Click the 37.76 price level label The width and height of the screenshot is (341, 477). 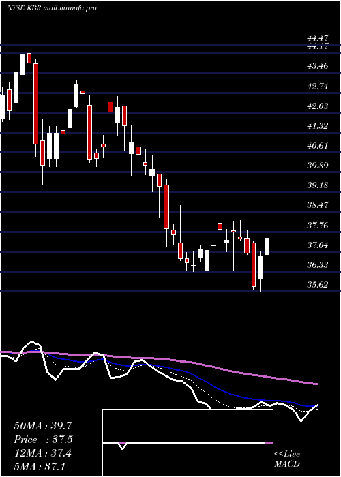click(318, 226)
